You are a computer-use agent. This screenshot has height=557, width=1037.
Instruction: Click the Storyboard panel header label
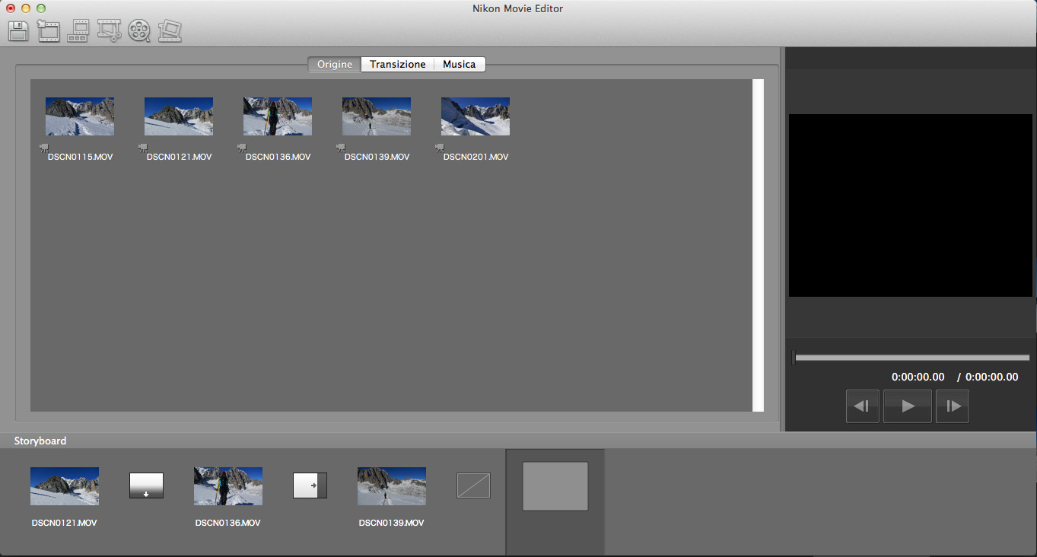pyautogui.click(x=40, y=441)
